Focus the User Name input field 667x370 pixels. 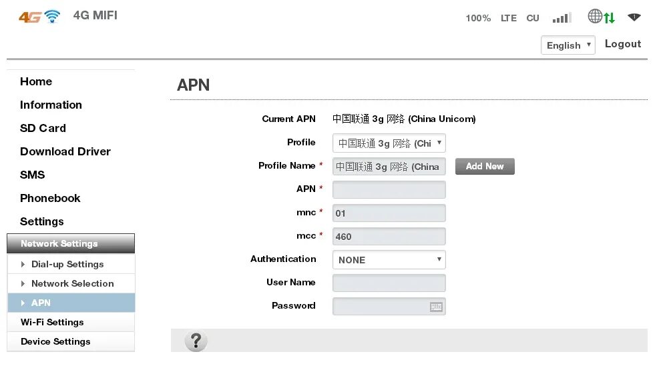coord(389,283)
